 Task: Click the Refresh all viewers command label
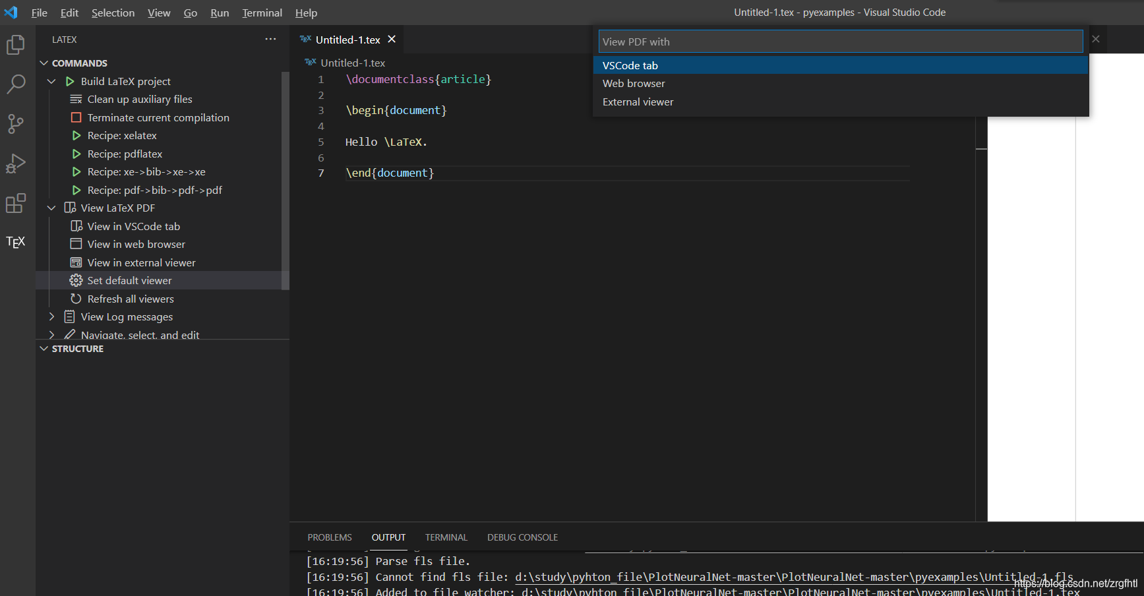[x=131, y=299]
